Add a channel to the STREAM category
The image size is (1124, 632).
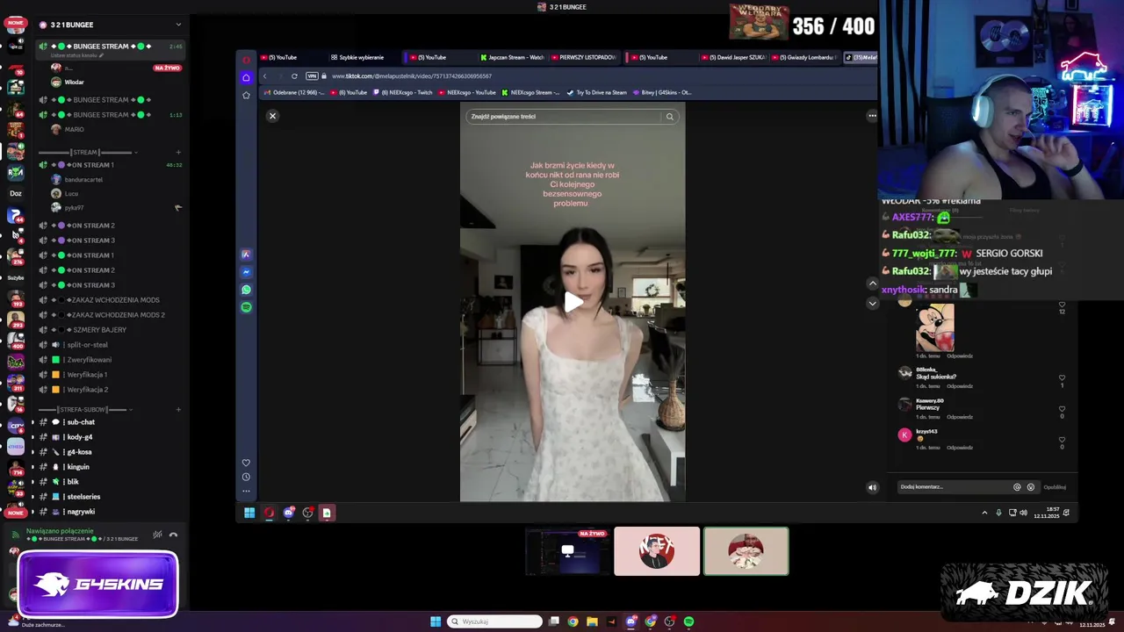[178, 152]
